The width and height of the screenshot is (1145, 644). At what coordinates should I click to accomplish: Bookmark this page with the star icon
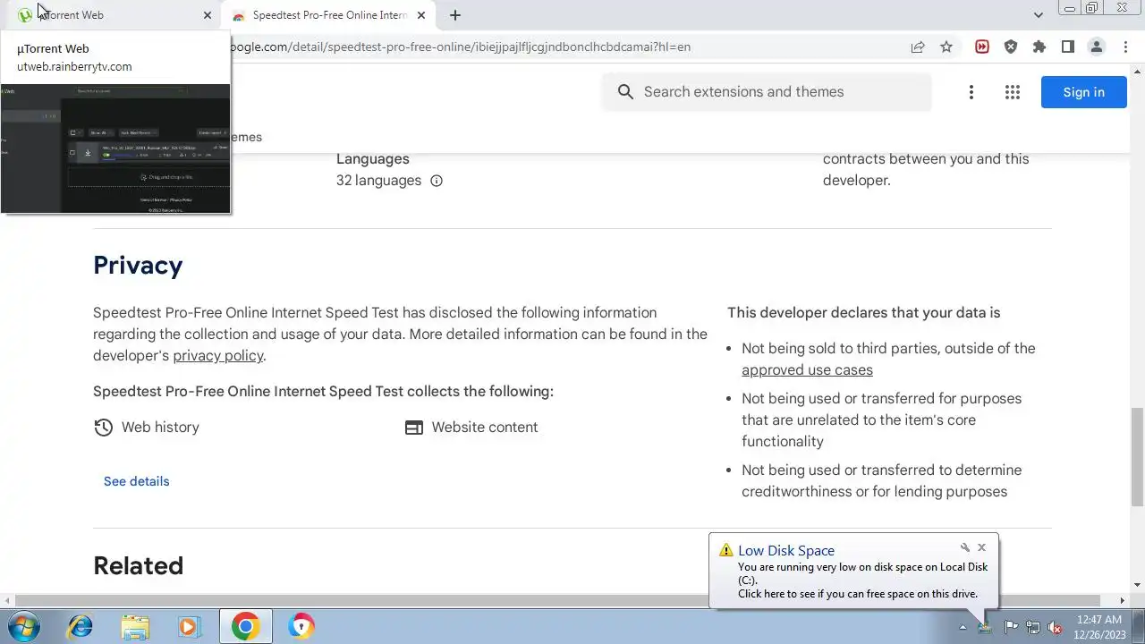click(x=946, y=47)
